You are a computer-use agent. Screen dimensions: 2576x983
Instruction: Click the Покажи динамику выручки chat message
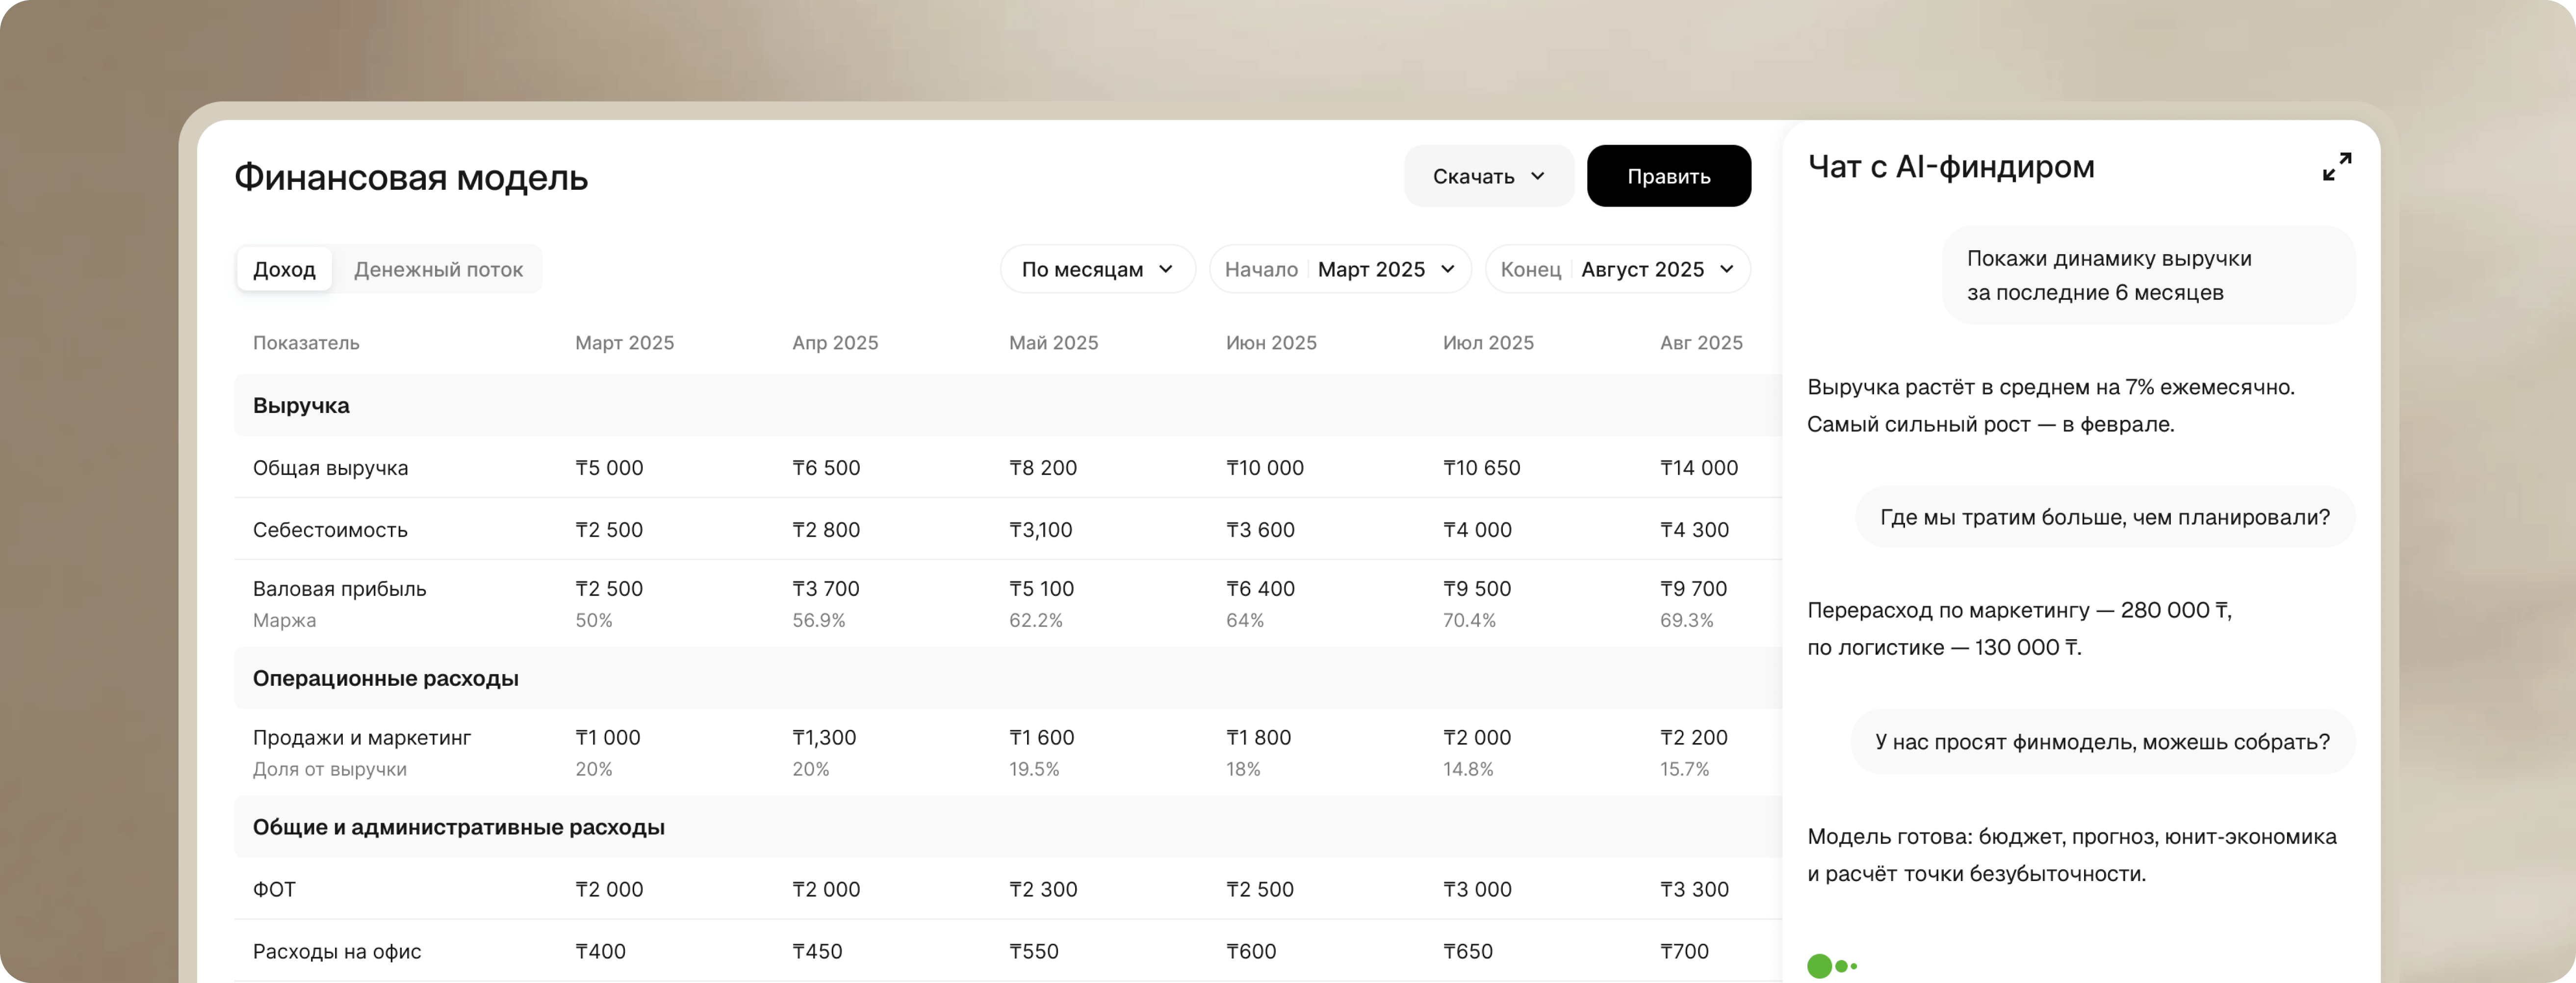[2148, 275]
